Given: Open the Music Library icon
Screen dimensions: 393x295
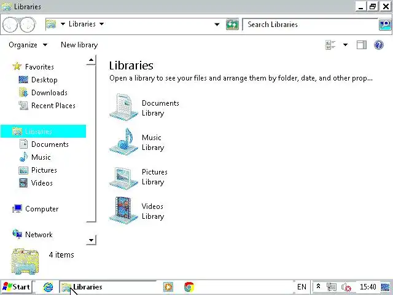Looking at the screenshot, I should [123, 142].
